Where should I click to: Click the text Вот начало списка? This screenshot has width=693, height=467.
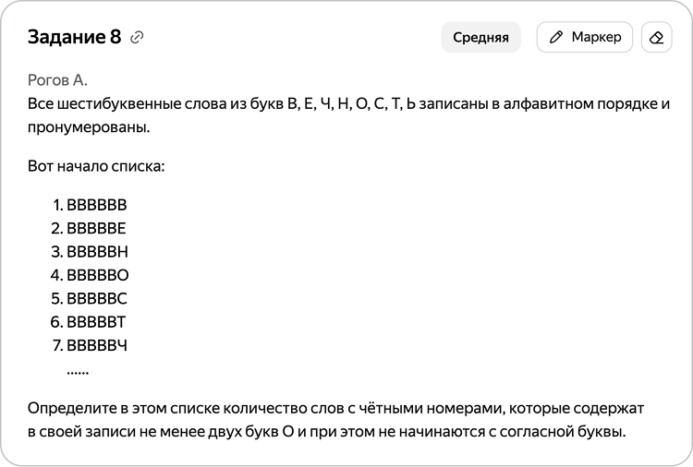tap(96, 166)
